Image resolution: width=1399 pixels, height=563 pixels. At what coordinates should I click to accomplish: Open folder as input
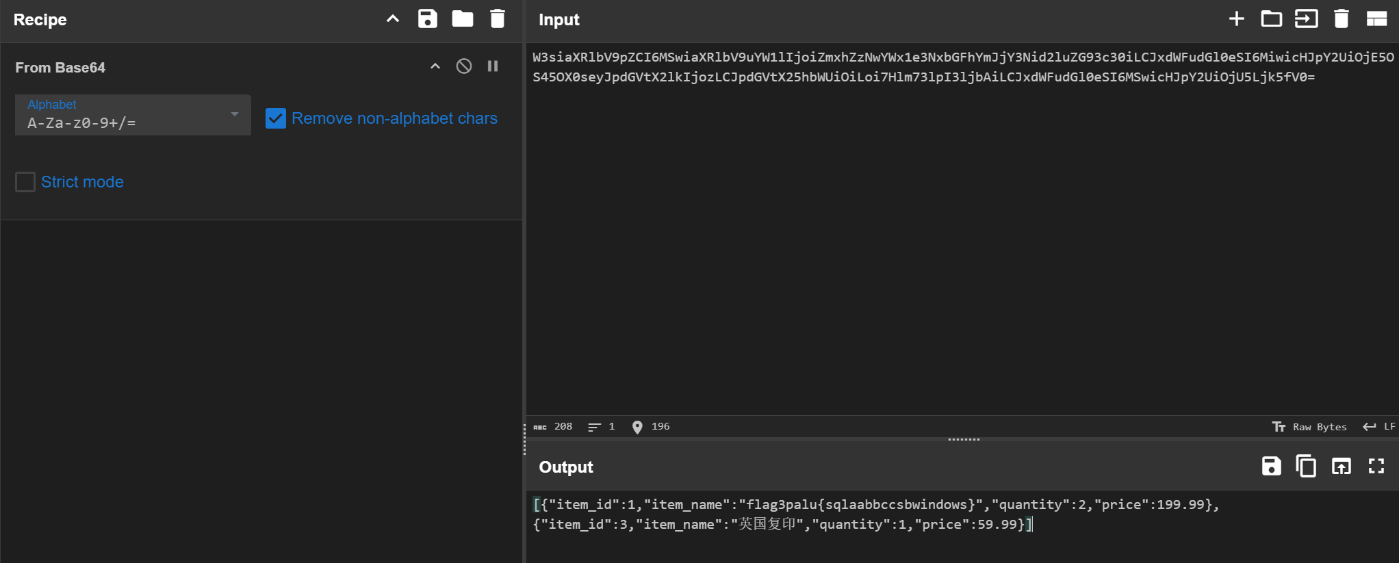(1271, 19)
